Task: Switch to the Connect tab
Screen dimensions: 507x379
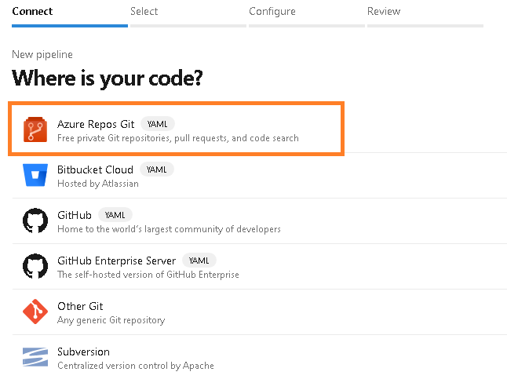Action: tap(33, 12)
